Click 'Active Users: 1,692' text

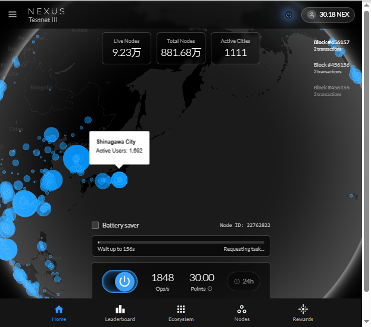119,151
